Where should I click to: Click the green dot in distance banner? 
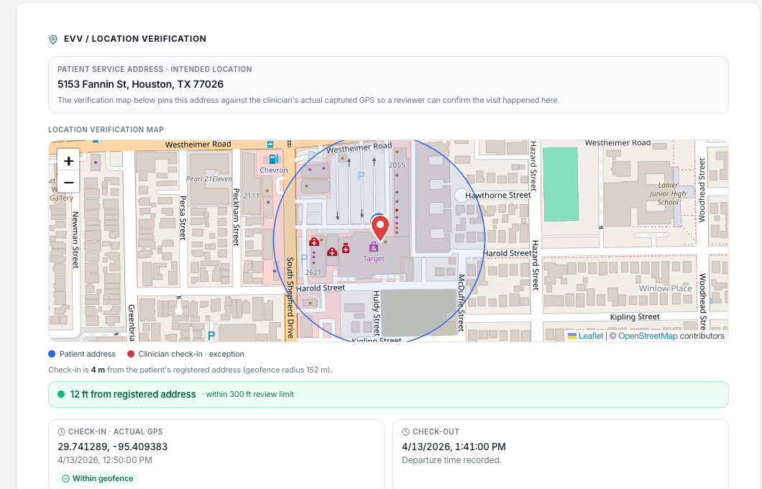[x=61, y=394]
